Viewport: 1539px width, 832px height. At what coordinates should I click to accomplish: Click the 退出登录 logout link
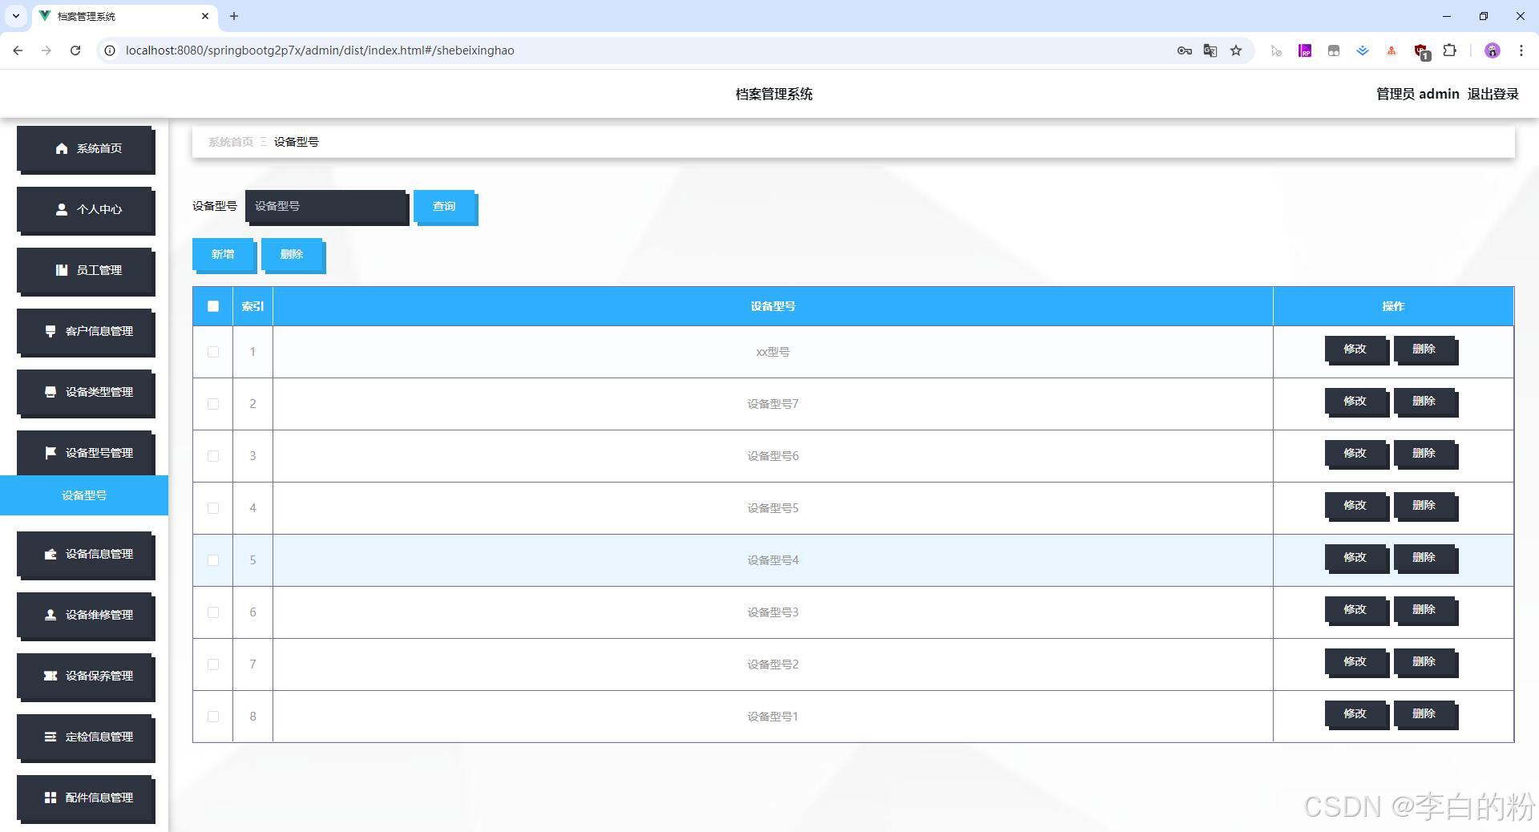point(1493,94)
